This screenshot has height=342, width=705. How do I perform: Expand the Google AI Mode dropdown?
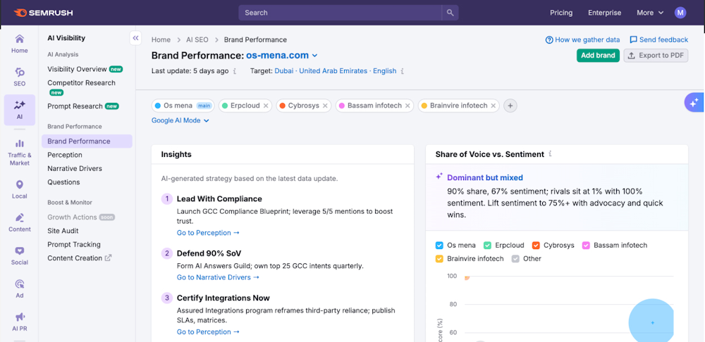pos(180,120)
